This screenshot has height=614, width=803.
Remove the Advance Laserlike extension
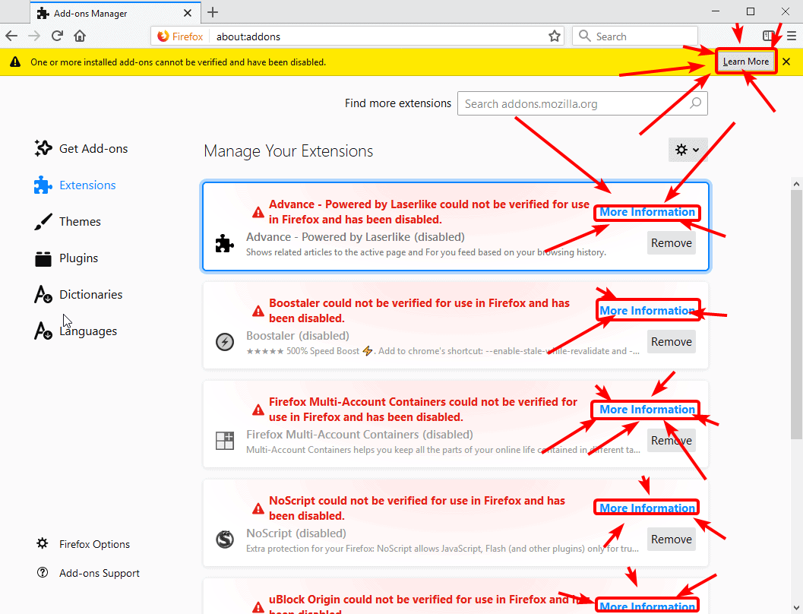point(672,243)
